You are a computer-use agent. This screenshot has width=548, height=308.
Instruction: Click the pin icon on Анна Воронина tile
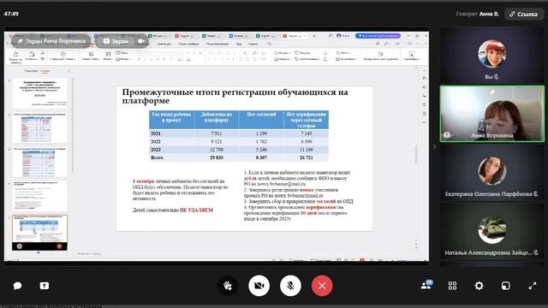[x=491, y=92]
